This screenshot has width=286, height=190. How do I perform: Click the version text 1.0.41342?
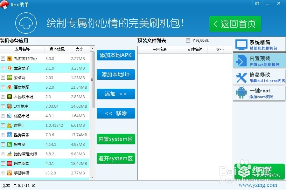tap(54, 125)
